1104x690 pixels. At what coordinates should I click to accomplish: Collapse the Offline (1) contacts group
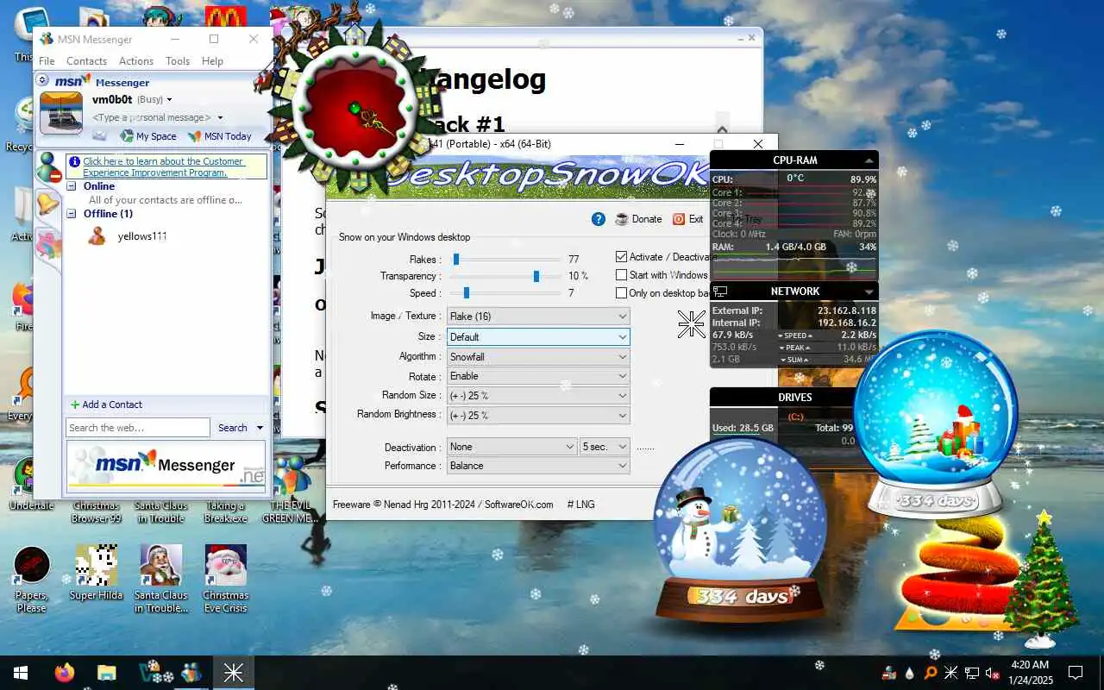pyautogui.click(x=72, y=214)
